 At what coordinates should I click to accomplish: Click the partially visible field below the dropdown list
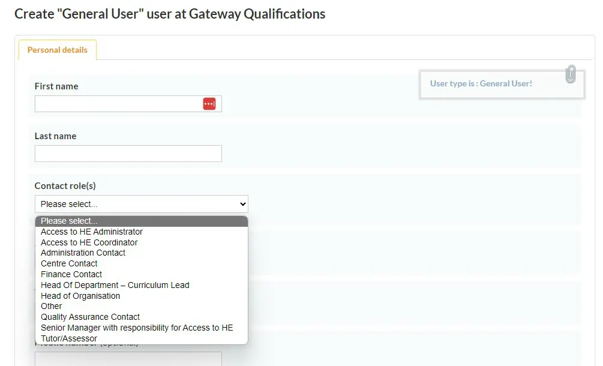click(x=128, y=359)
